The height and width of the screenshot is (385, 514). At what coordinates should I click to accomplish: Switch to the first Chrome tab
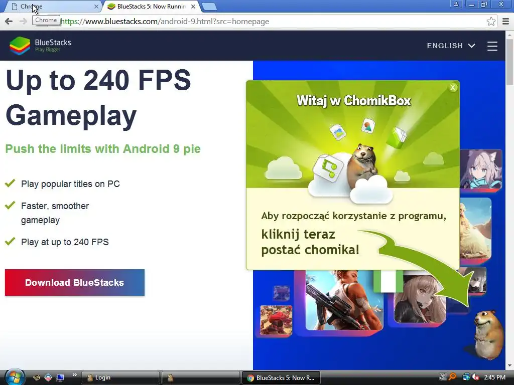[x=52, y=6]
